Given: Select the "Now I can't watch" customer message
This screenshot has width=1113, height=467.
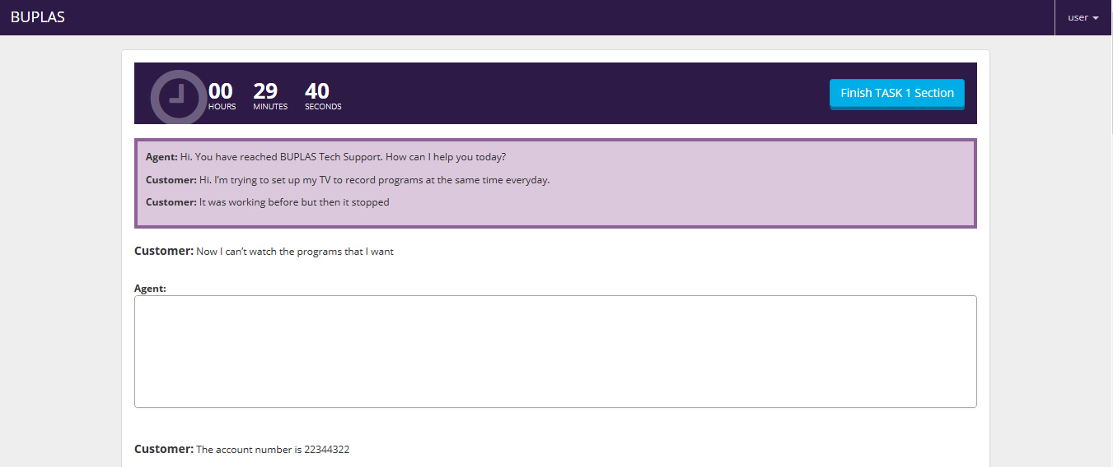Looking at the screenshot, I should click(x=294, y=252).
